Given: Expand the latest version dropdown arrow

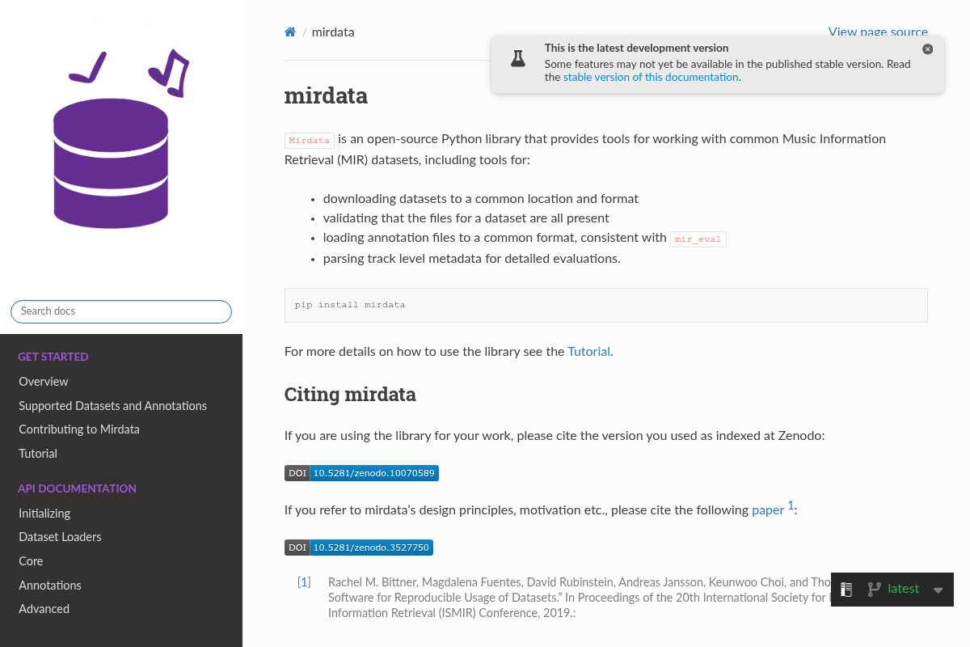Looking at the screenshot, I should pyautogui.click(x=938, y=590).
